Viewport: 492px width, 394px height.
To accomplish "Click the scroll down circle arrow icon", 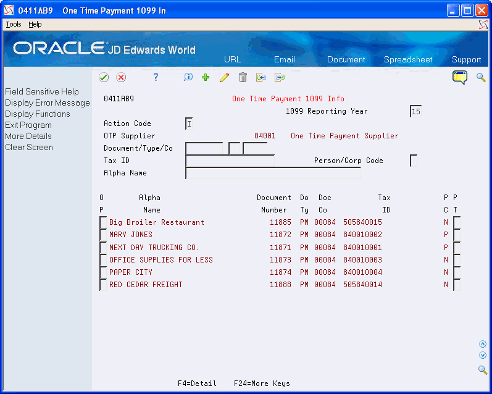I will 483,355.
